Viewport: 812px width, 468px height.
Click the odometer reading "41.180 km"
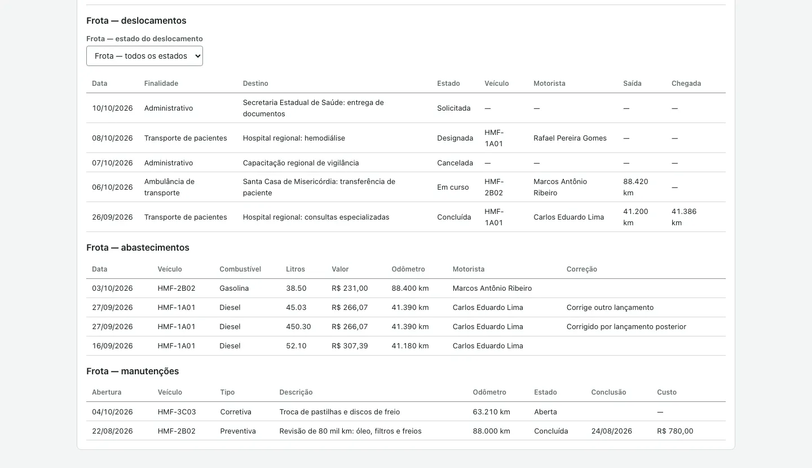pos(410,346)
